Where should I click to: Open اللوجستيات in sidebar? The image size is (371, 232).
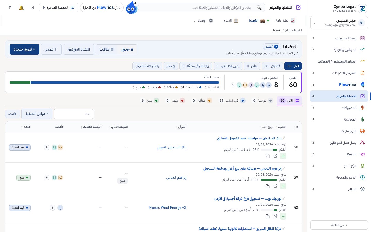point(339,131)
